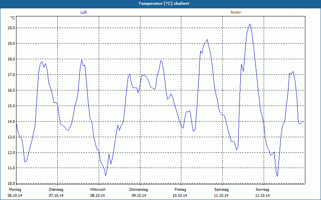Viewport: 321px width, 200px height.
Task: Click the date '12.10.14'
Action: [262, 196]
